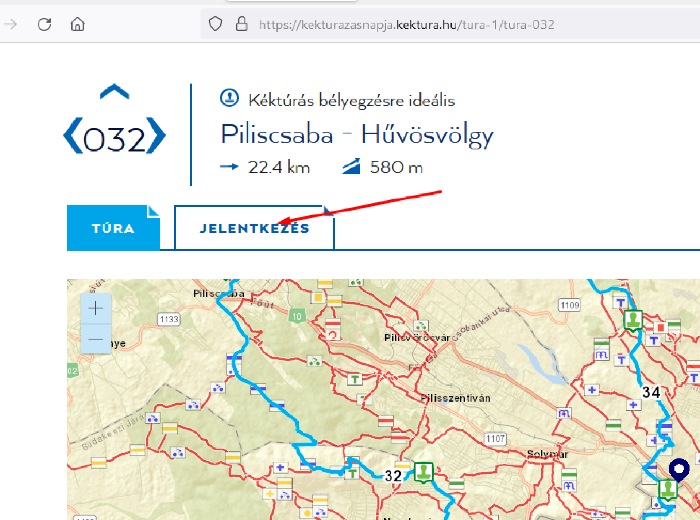Viewport: 700px width, 520px height.
Task: Zoom in on the map
Action: (96, 308)
